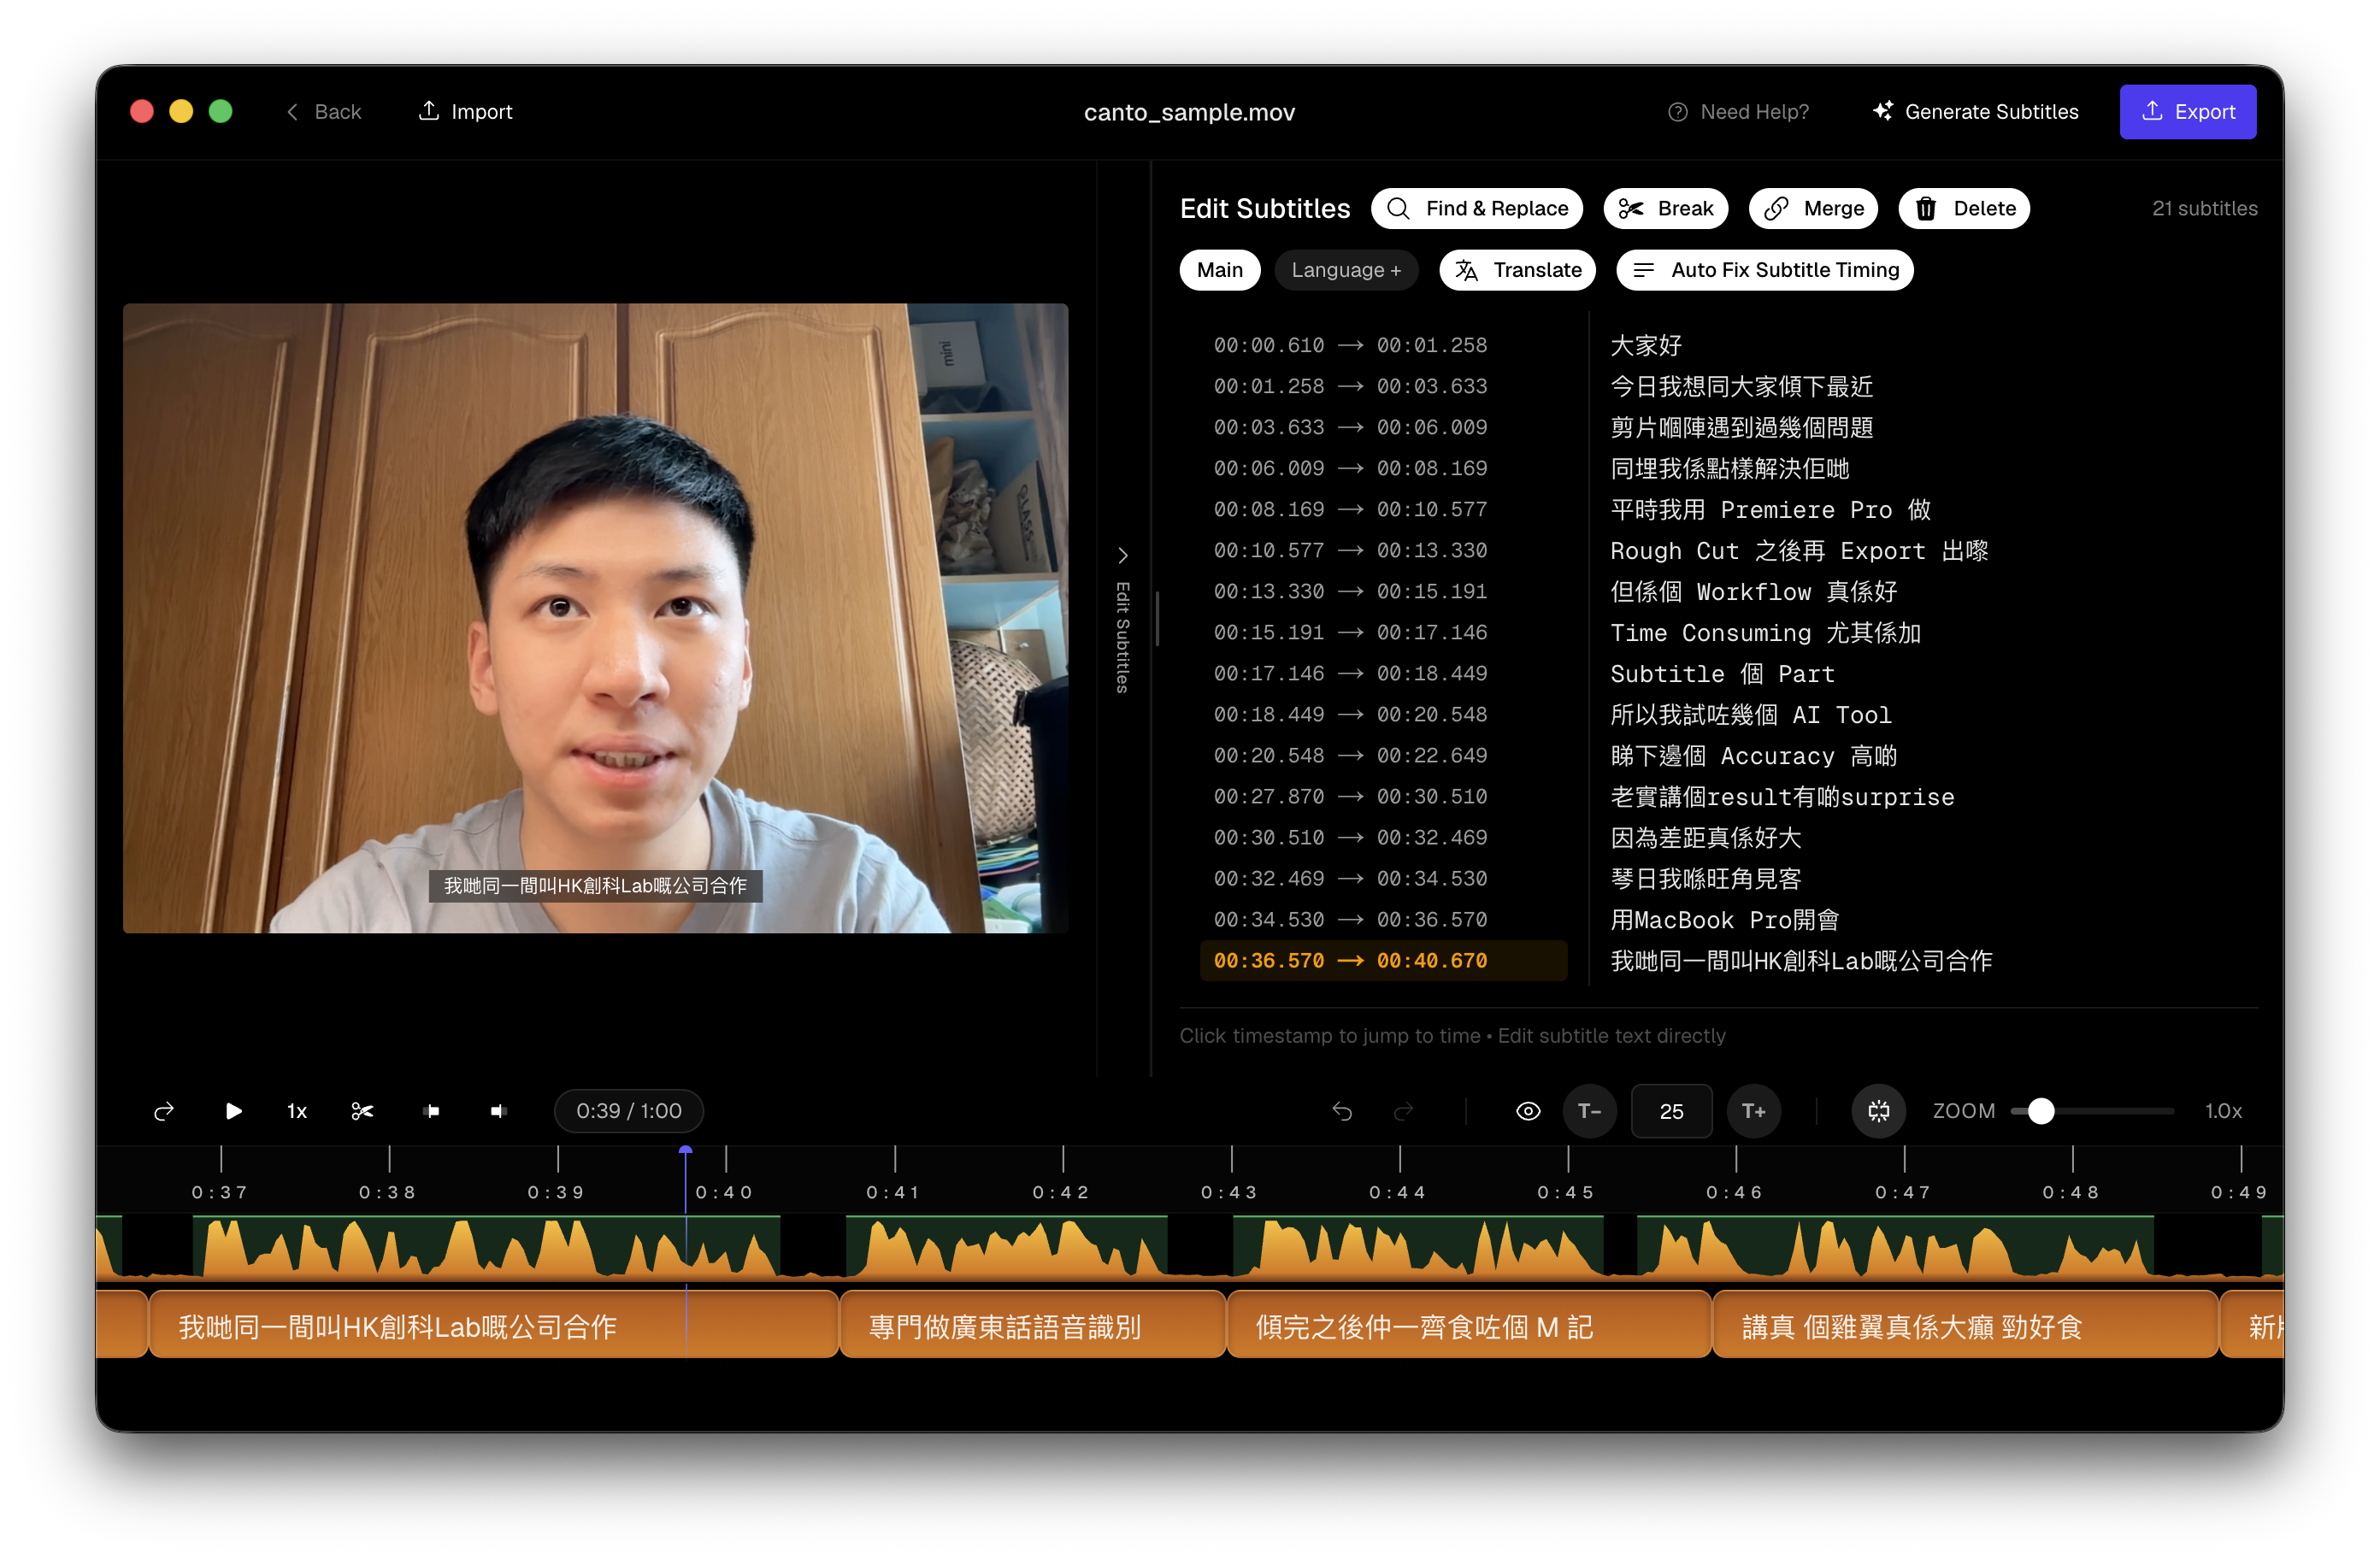Click the video preview frame
This screenshot has height=1559, width=2380.
tap(595, 618)
